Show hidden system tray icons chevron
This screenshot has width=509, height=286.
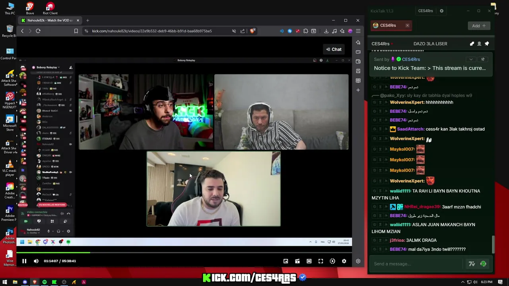click(x=462, y=282)
